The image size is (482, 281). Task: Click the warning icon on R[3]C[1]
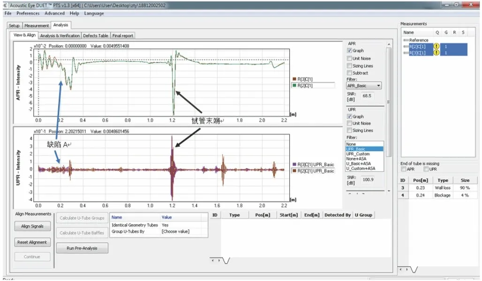point(437,53)
